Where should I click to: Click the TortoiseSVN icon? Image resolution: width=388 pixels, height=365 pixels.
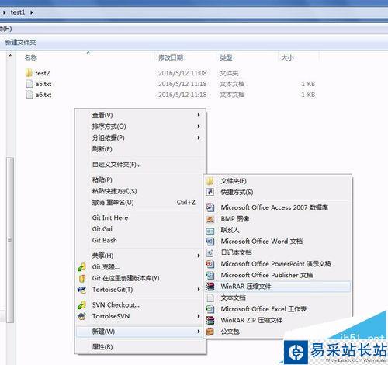pyautogui.click(x=82, y=316)
